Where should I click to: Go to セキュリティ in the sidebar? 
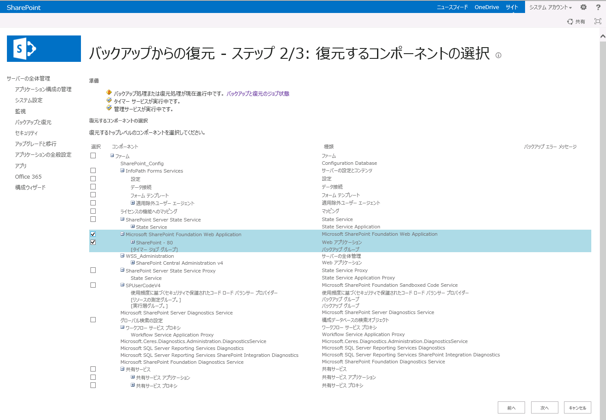(26, 133)
